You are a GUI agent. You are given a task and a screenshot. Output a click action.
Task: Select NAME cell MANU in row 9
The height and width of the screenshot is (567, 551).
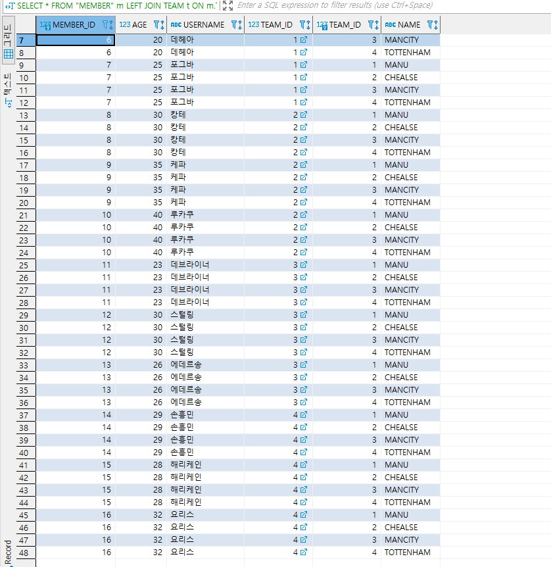[410, 64]
